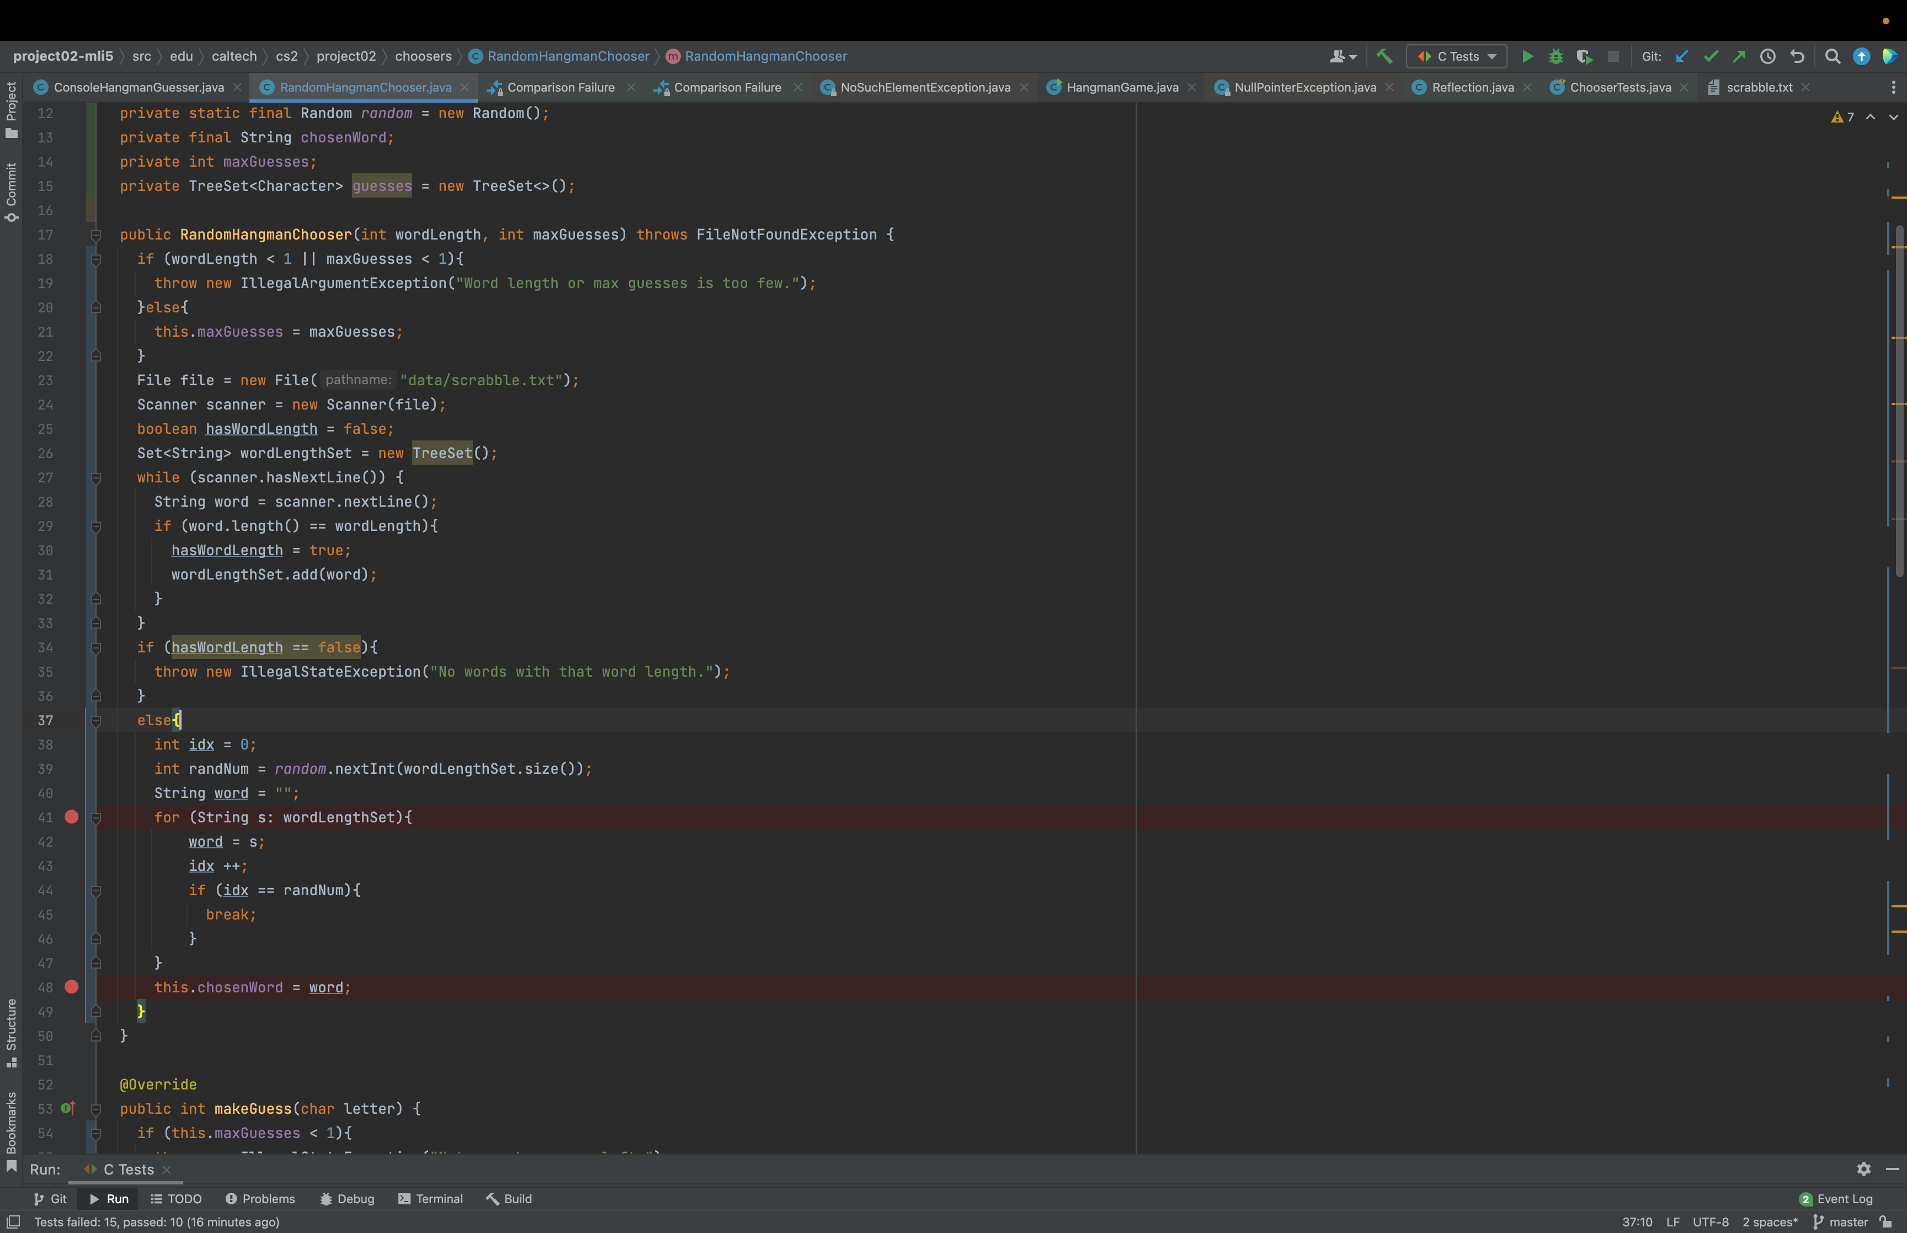Screen dimensions: 1907x1233
Task: Open the Terminal tool window
Action: [430, 1199]
